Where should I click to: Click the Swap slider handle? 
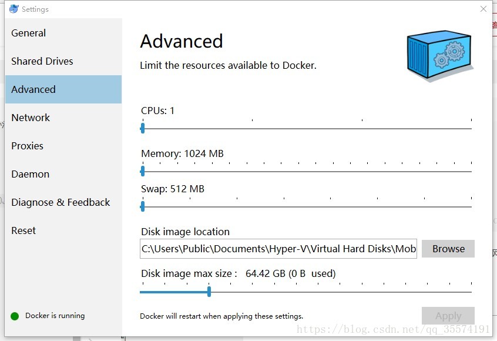[143, 206]
